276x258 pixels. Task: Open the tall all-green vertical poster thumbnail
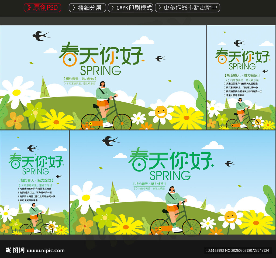pos(34,183)
